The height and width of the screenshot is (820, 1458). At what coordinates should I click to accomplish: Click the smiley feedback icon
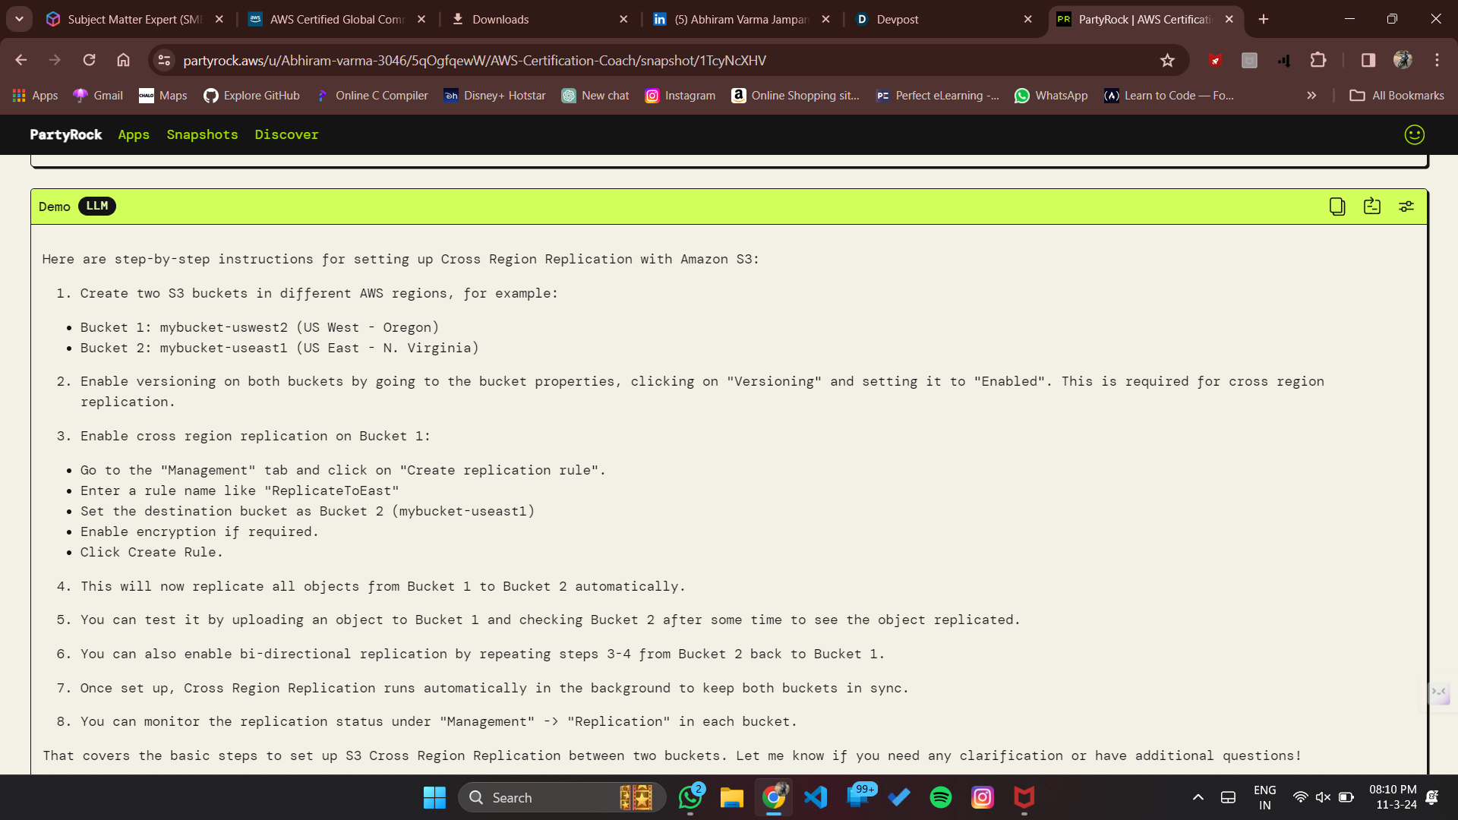point(1414,134)
